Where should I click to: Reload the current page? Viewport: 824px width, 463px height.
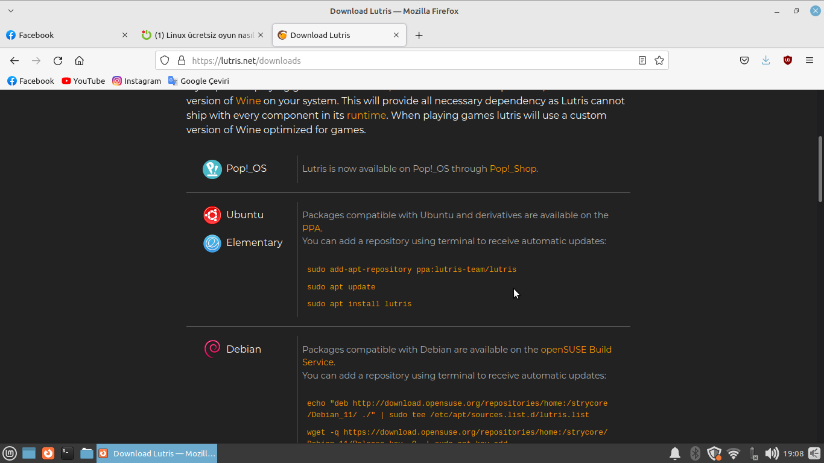point(58,60)
